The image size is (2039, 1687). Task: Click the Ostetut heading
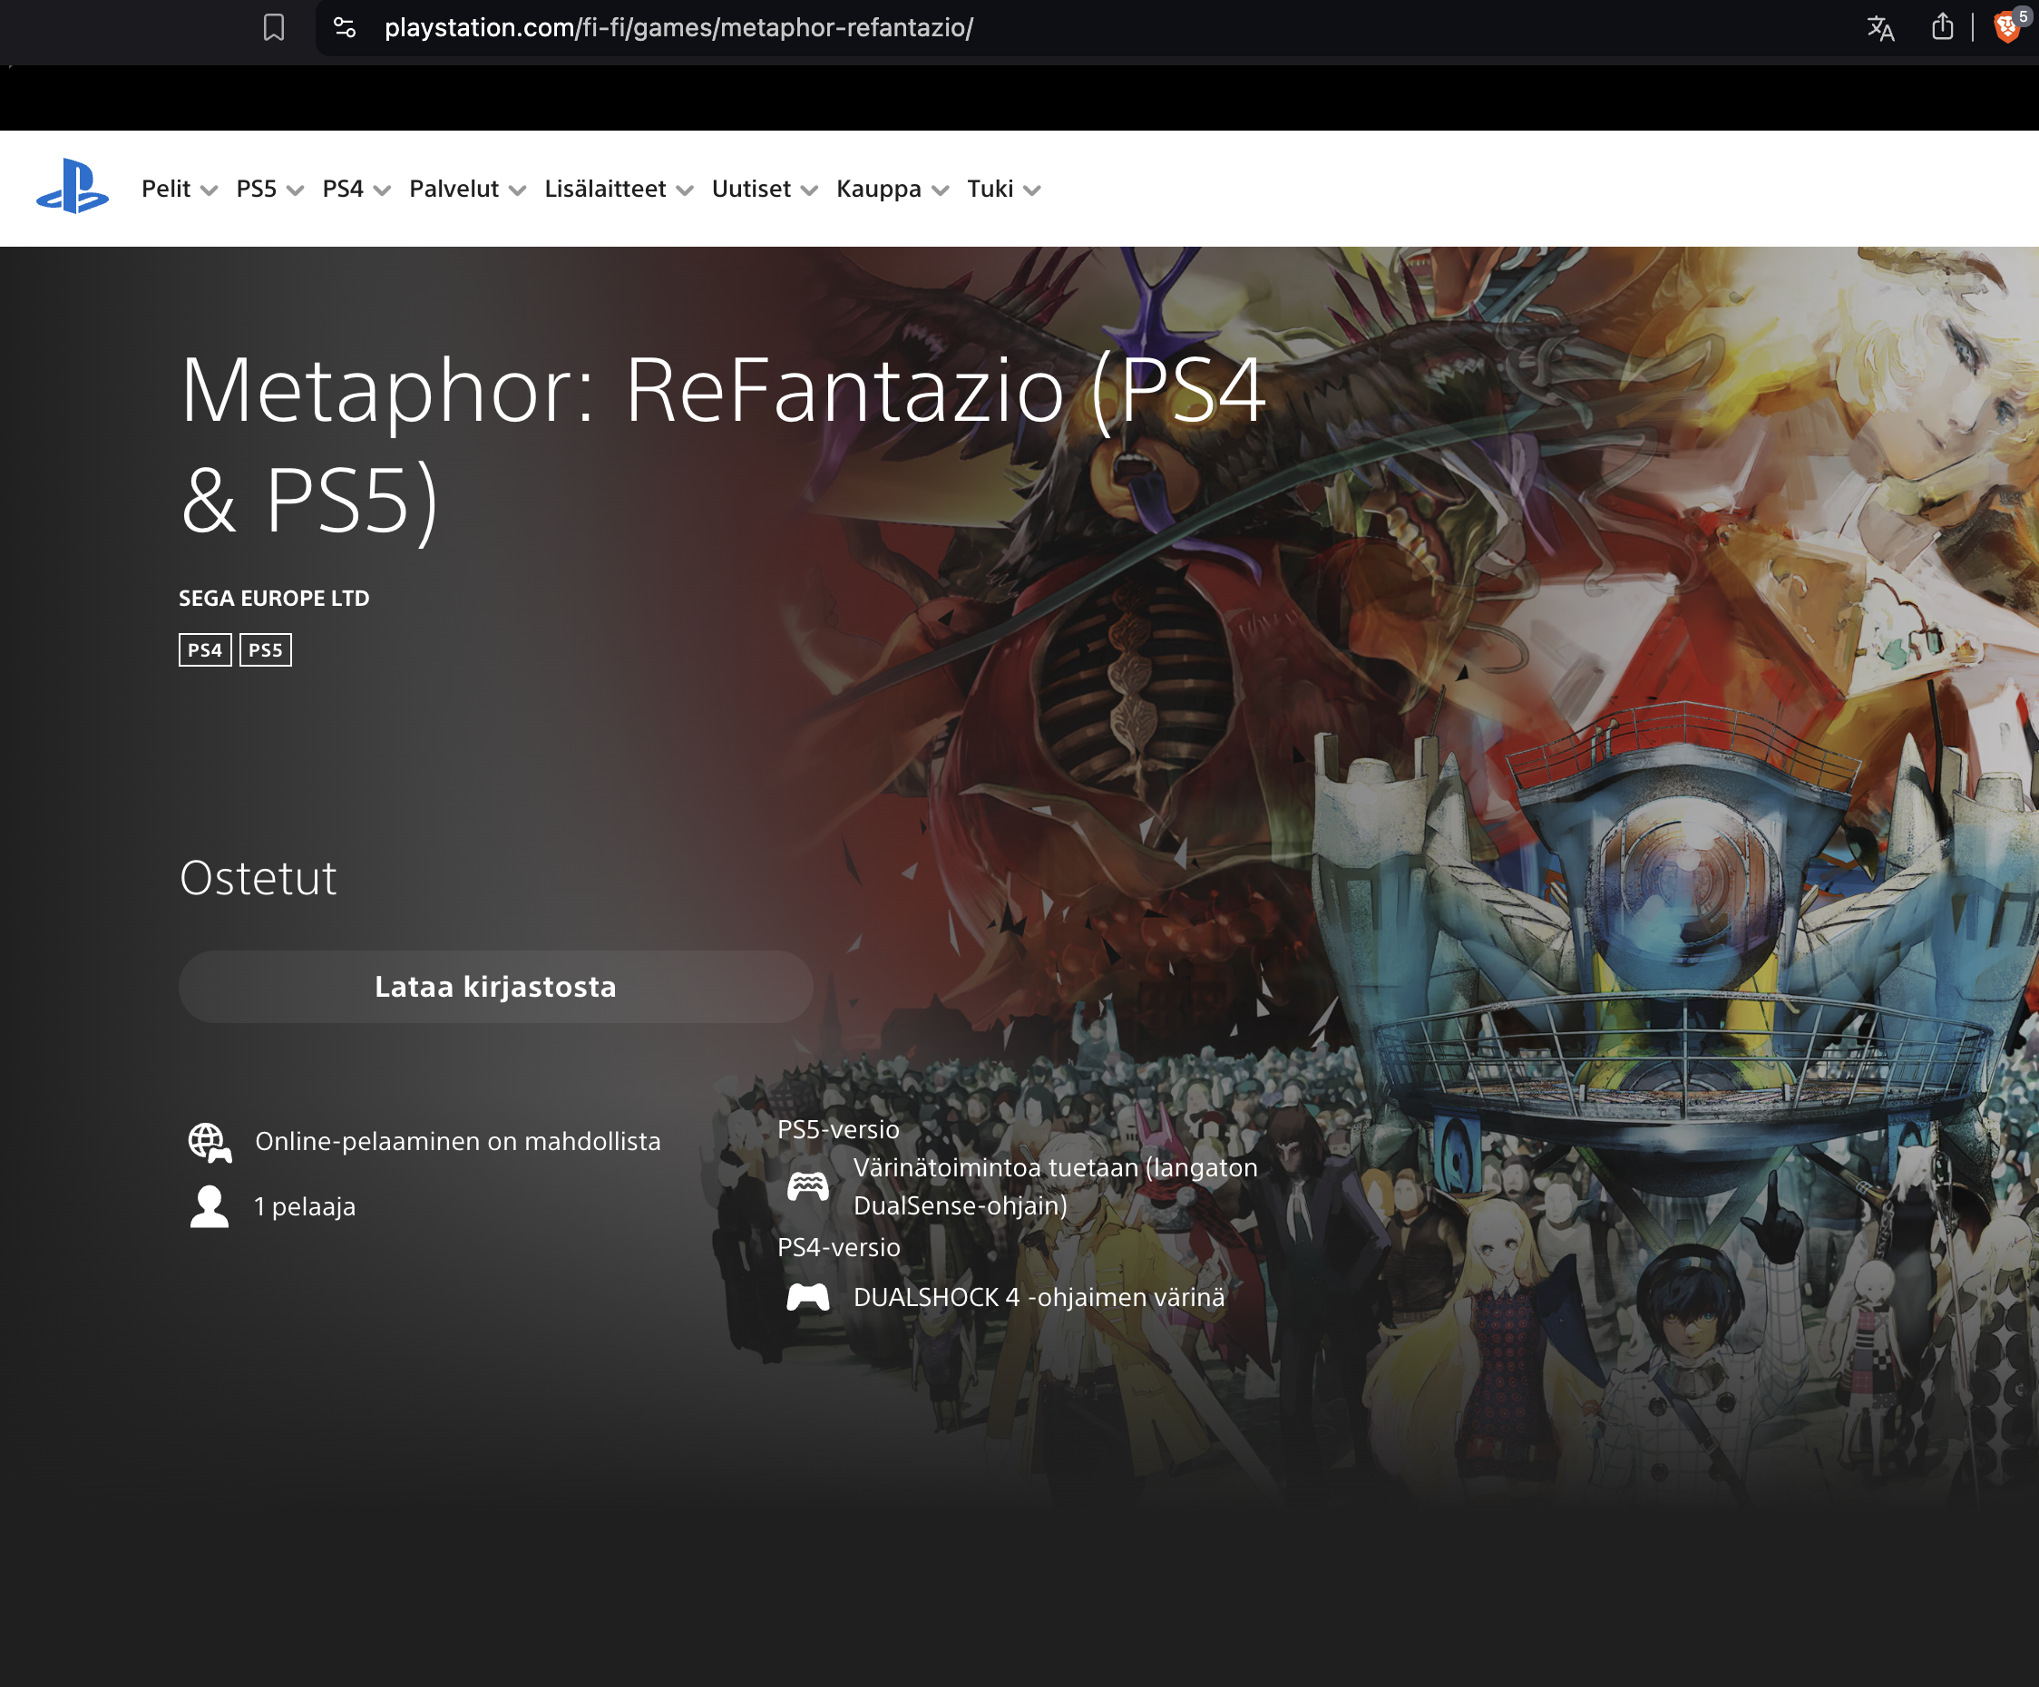click(x=259, y=877)
